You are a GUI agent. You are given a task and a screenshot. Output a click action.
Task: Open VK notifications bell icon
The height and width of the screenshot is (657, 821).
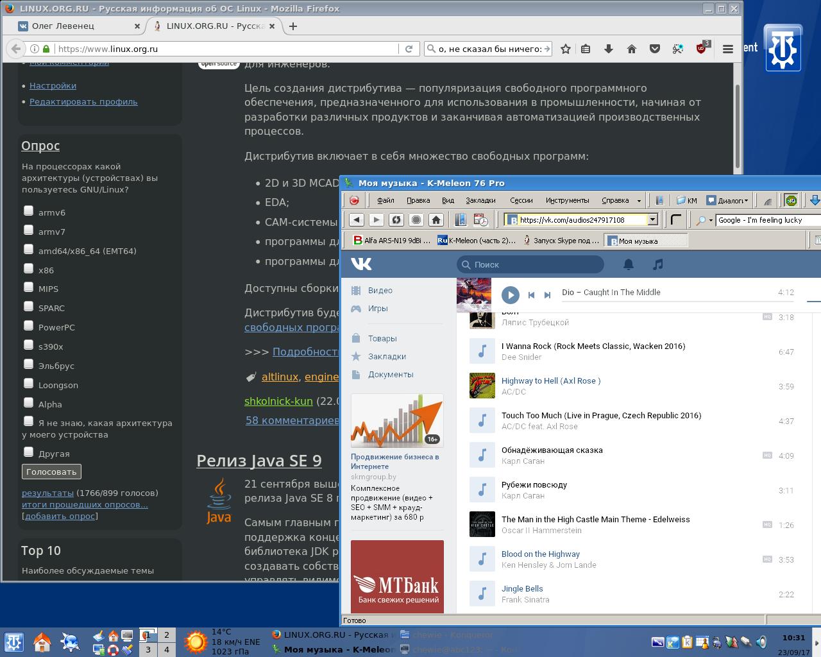(629, 264)
